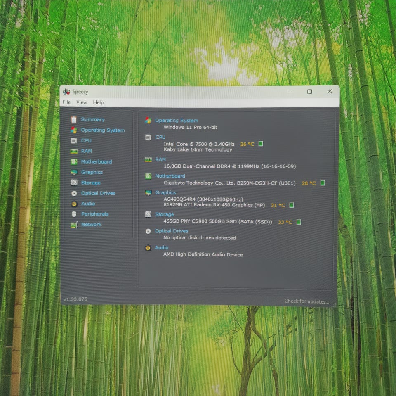This screenshot has width=396, height=396.
Task: Click the Optical Drives disc icon in sidebar
Action: [x=74, y=193]
